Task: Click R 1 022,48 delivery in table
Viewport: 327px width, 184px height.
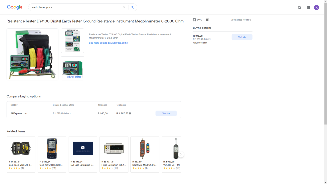Action: (x=62, y=113)
